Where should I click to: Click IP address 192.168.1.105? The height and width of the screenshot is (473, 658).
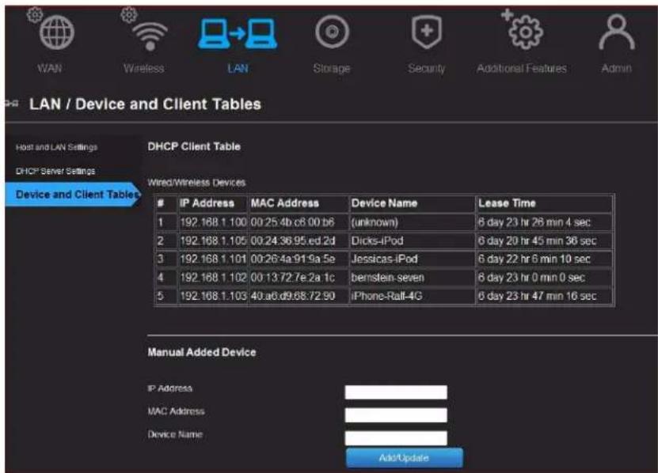click(213, 240)
